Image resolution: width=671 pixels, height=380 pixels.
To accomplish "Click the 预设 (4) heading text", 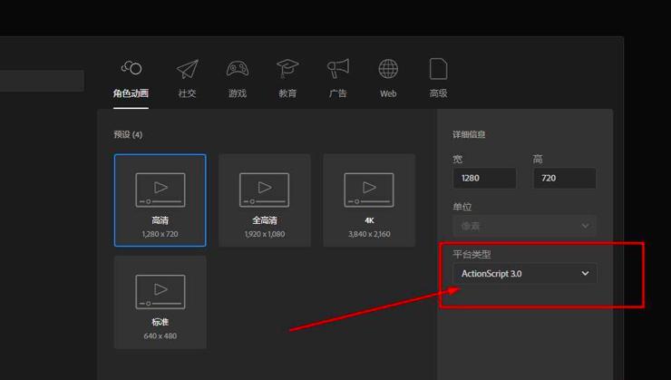I will [x=128, y=135].
